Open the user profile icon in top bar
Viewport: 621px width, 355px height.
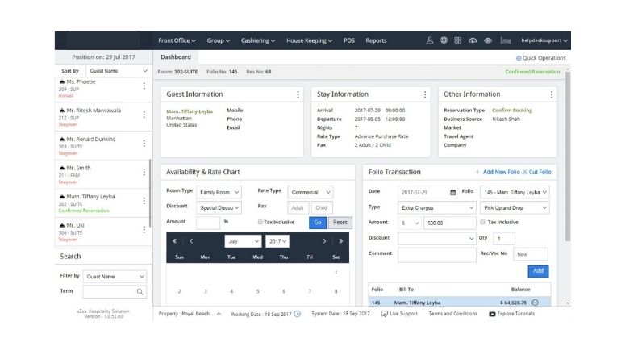click(x=430, y=40)
